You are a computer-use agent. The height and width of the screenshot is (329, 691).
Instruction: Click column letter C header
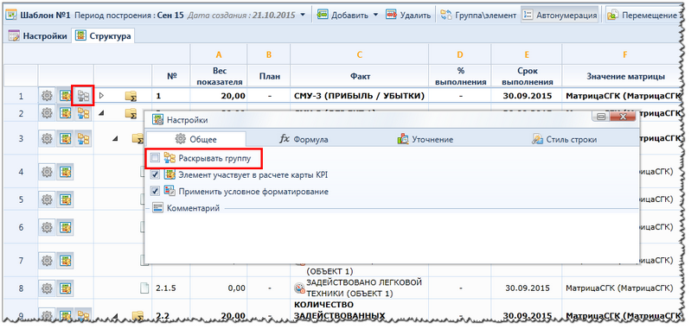[360, 54]
